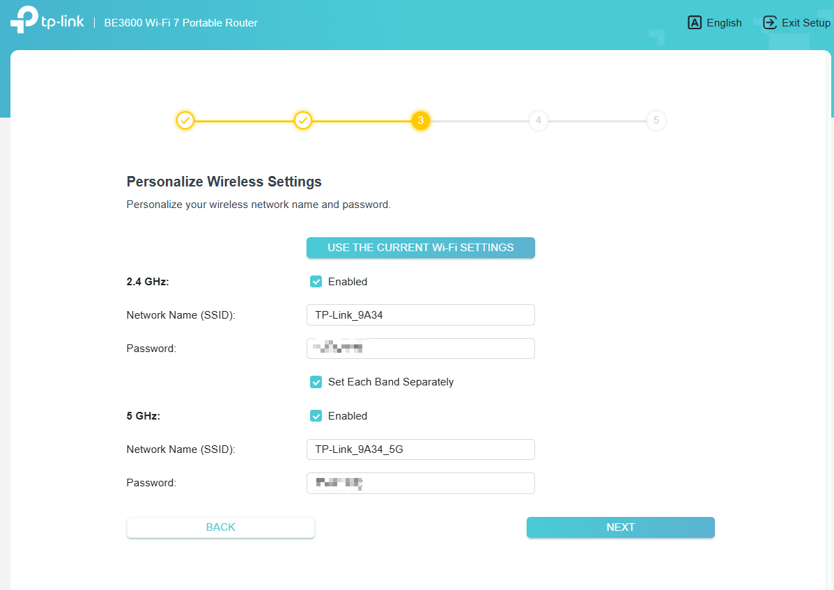Image resolution: width=834 pixels, height=590 pixels.
Task: Click the first step's checkmark icon
Action: pos(185,120)
